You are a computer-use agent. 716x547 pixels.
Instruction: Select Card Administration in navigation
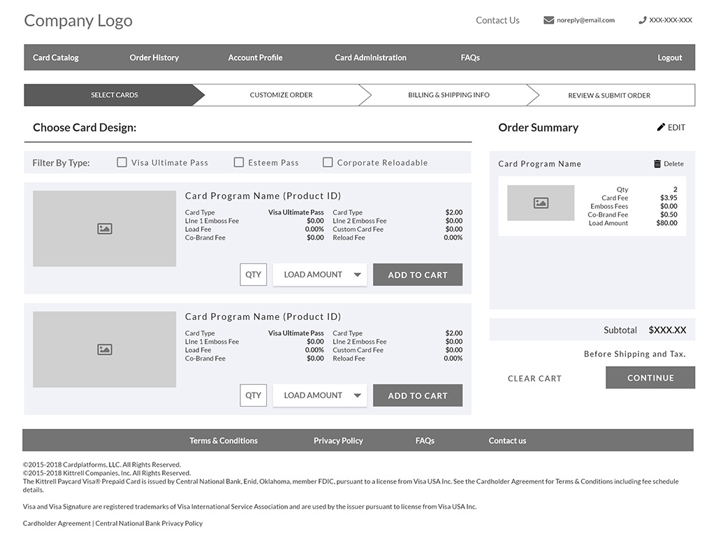click(x=370, y=57)
